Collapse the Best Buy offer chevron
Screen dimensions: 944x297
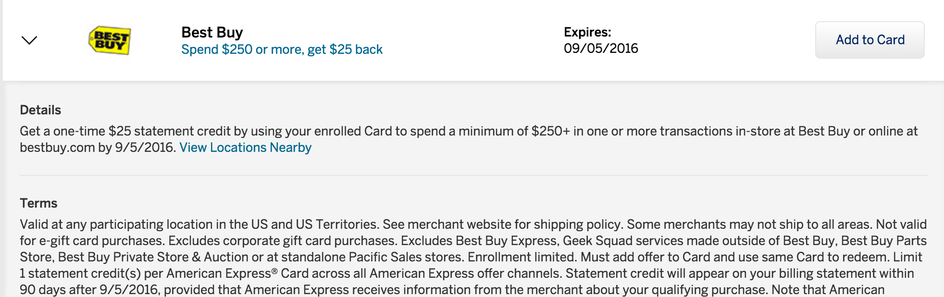pos(29,40)
